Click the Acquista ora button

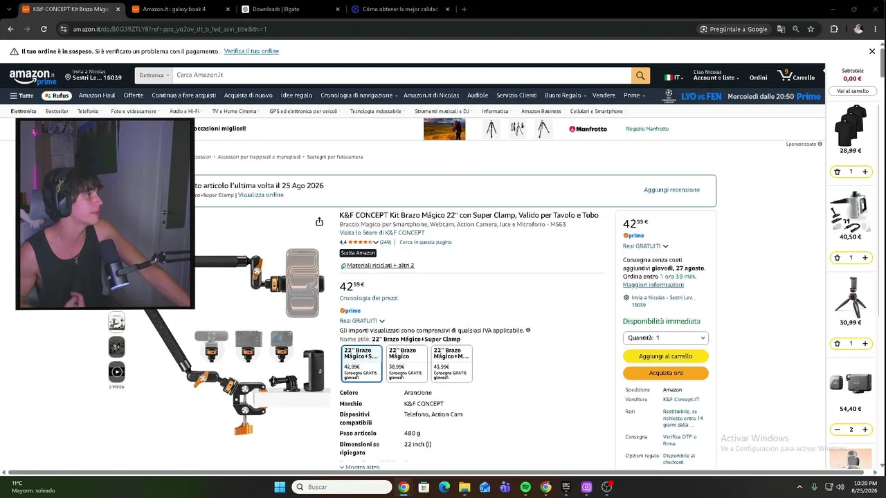pos(665,373)
